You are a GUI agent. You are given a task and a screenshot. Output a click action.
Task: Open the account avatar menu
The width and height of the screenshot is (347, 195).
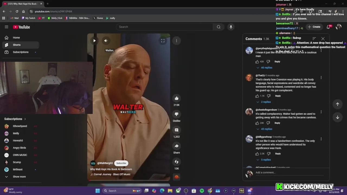[339, 27]
